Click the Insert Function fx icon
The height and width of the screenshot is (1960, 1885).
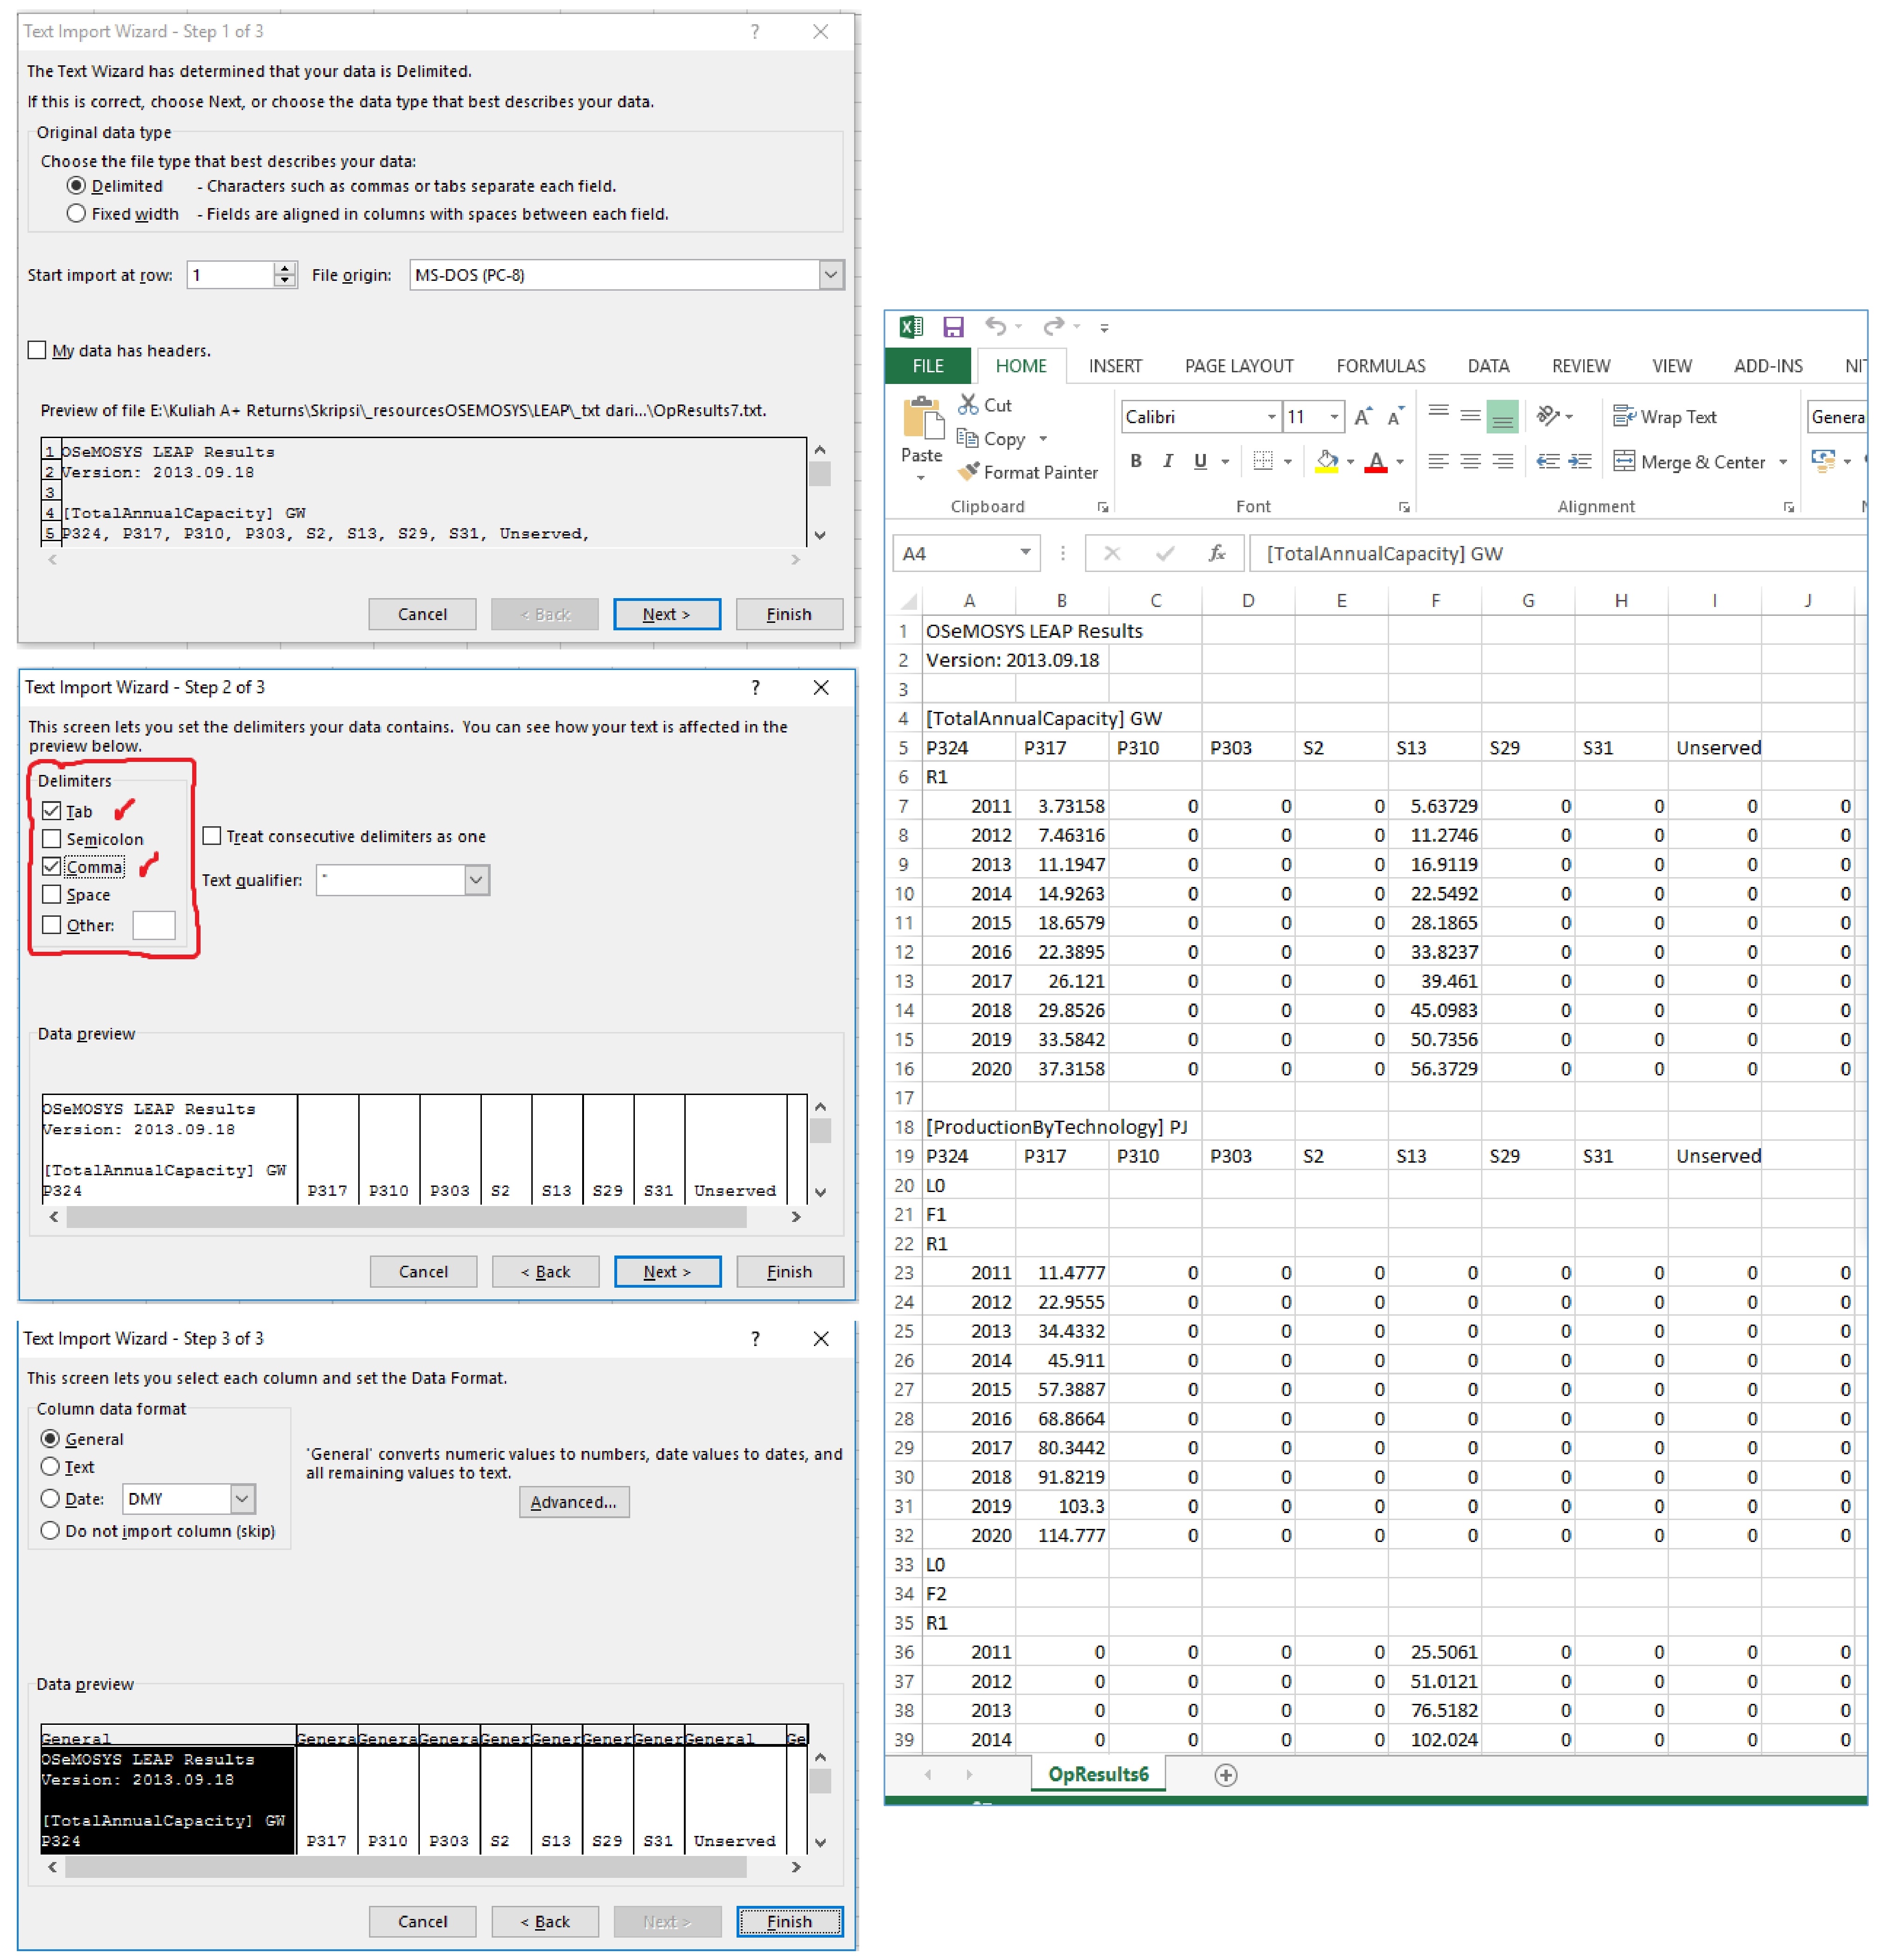coord(1217,553)
